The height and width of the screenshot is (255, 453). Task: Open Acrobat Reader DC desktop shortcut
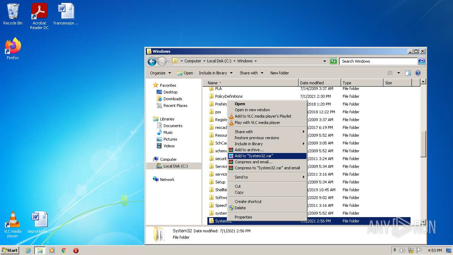point(39,16)
